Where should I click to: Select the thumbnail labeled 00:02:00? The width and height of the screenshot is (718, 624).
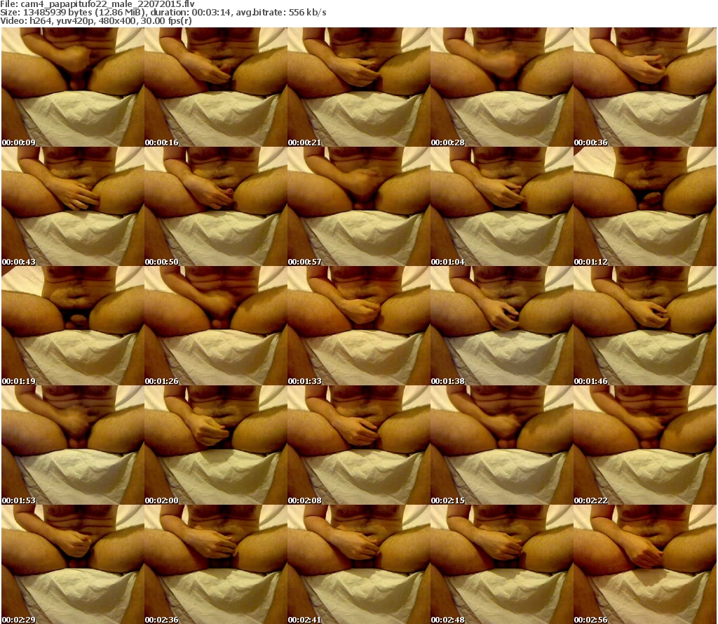click(215, 445)
